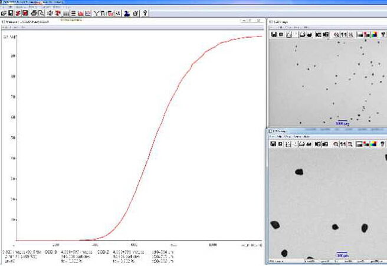Click the next image arrow in lower window
Viewport: 387px width, 266px height.
[326, 144]
